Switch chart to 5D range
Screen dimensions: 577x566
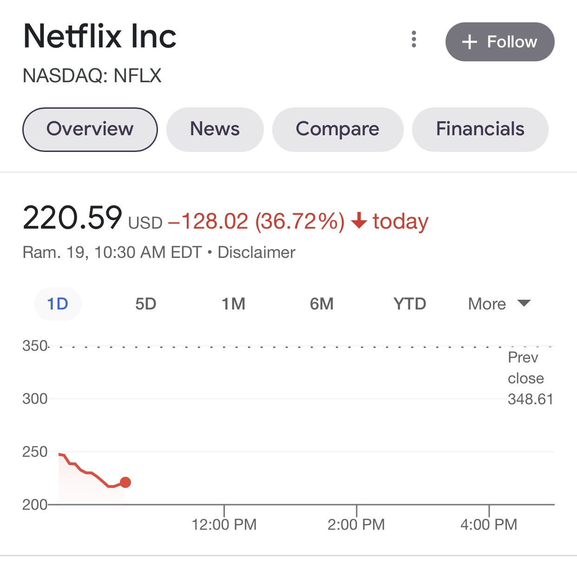point(145,304)
